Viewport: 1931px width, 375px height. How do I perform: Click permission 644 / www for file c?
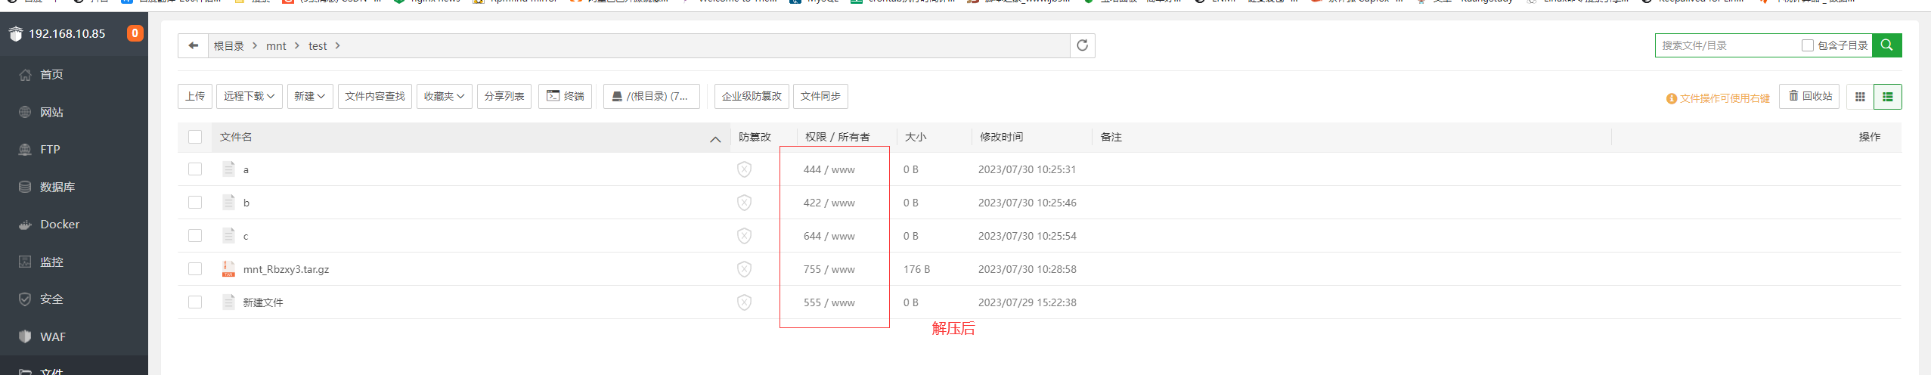pyautogui.click(x=829, y=236)
